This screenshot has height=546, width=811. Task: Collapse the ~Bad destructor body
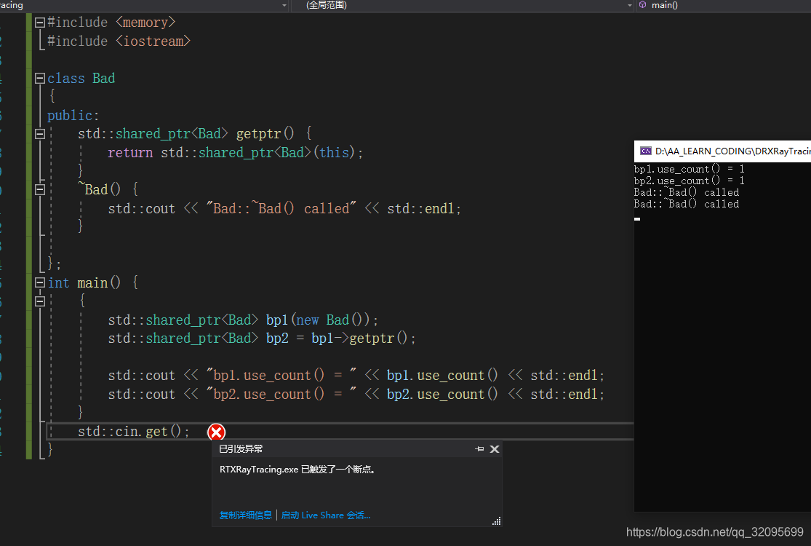click(x=39, y=189)
